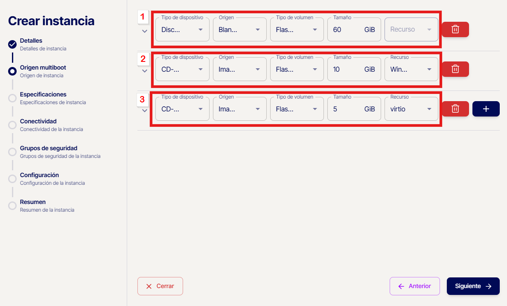Select the Origen multiboot step

tap(43, 68)
